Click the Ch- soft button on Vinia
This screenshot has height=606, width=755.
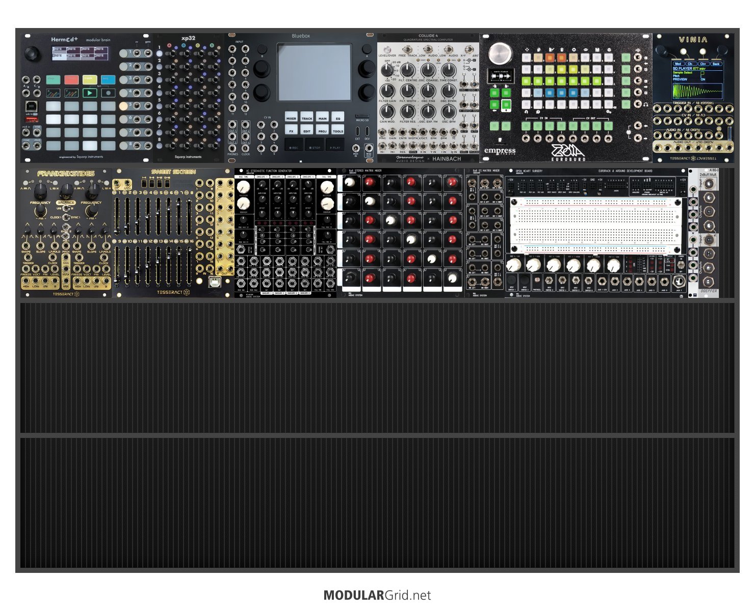coord(690,64)
